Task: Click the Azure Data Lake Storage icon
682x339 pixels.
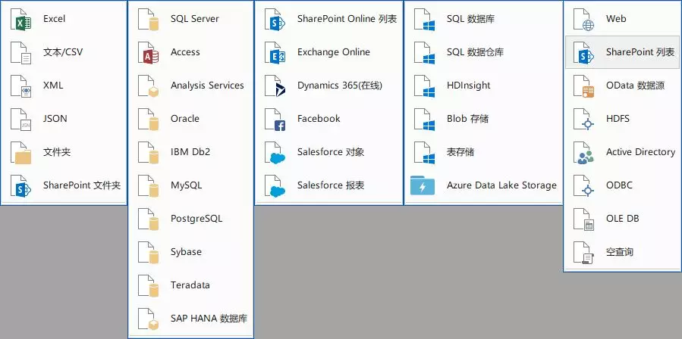Action: click(423, 186)
